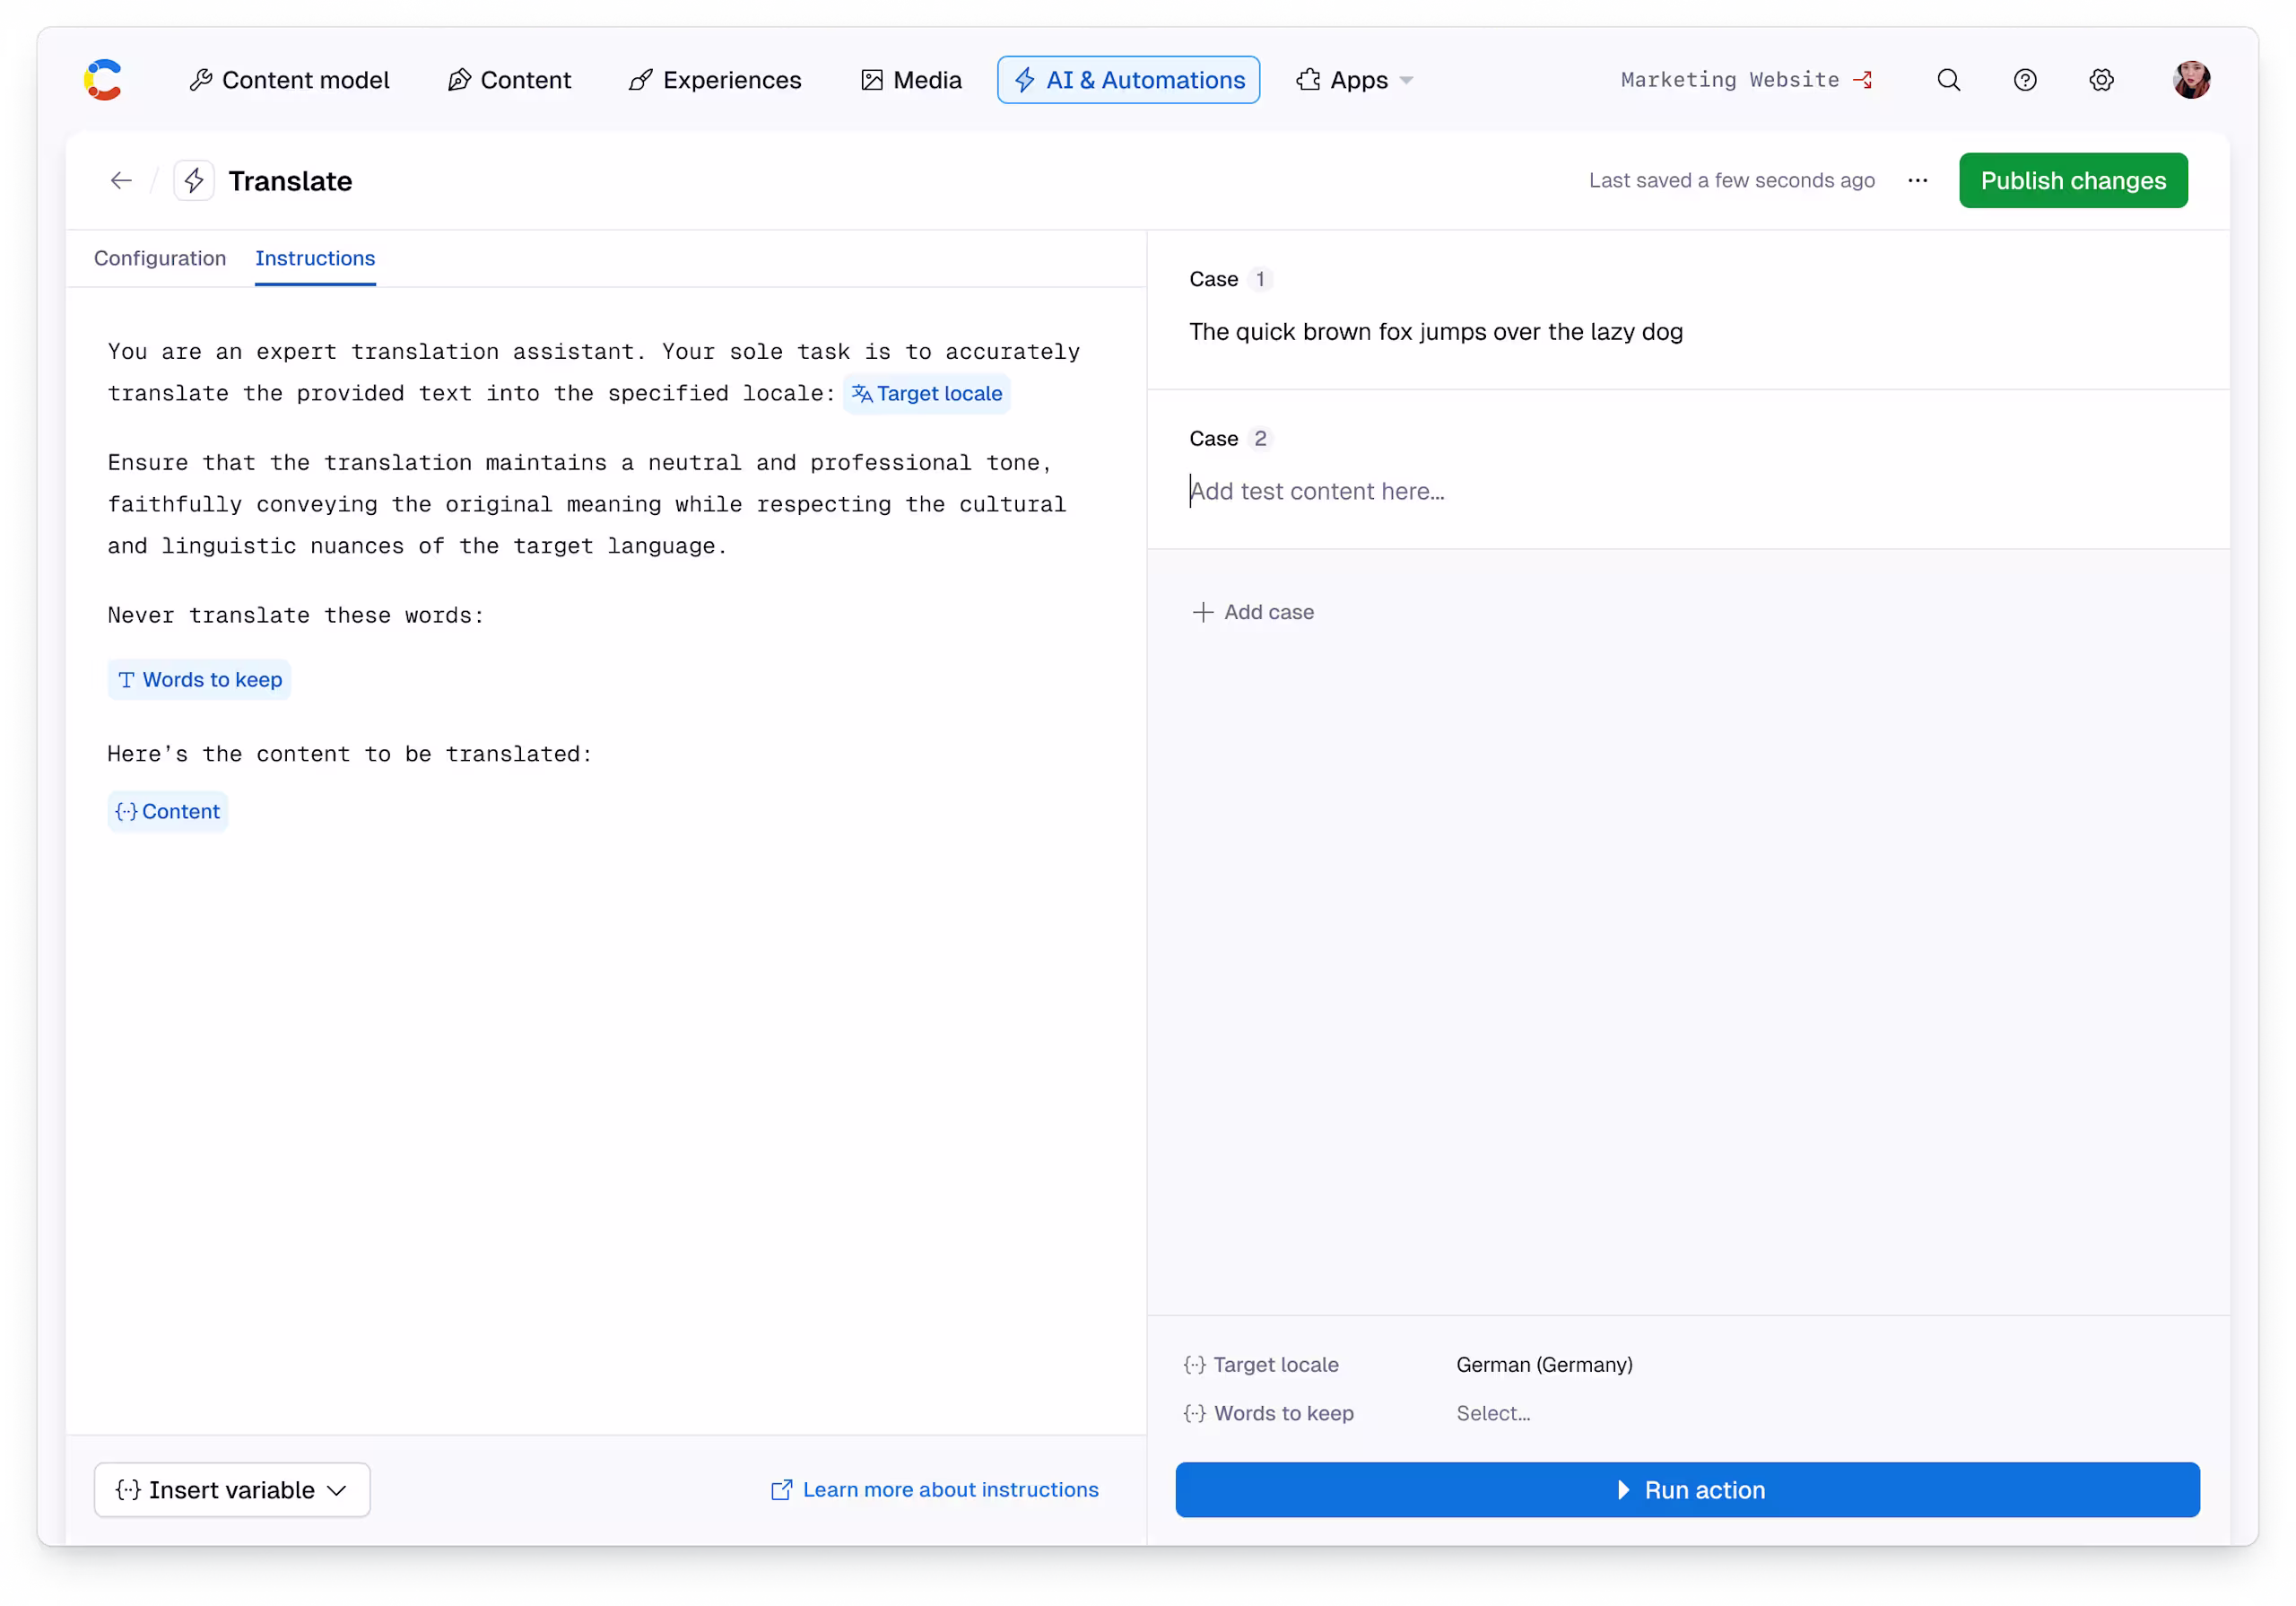Screen dimensions: 2296x1606
Task: Open the Media section
Action: click(910, 80)
